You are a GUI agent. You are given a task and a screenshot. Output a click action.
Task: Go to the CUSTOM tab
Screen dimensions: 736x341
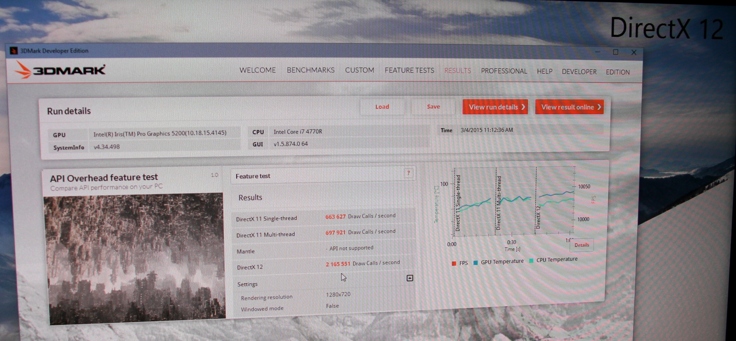click(360, 70)
